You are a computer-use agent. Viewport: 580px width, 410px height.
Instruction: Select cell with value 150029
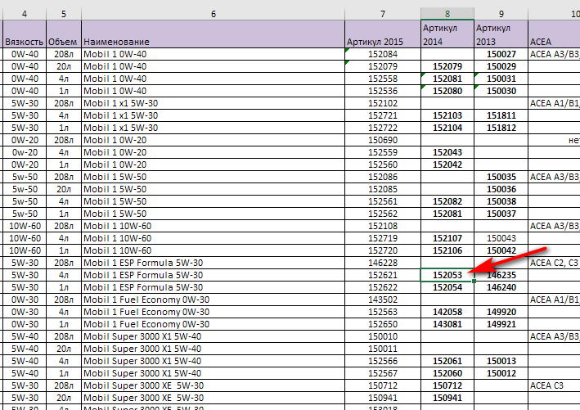(501, 66)
